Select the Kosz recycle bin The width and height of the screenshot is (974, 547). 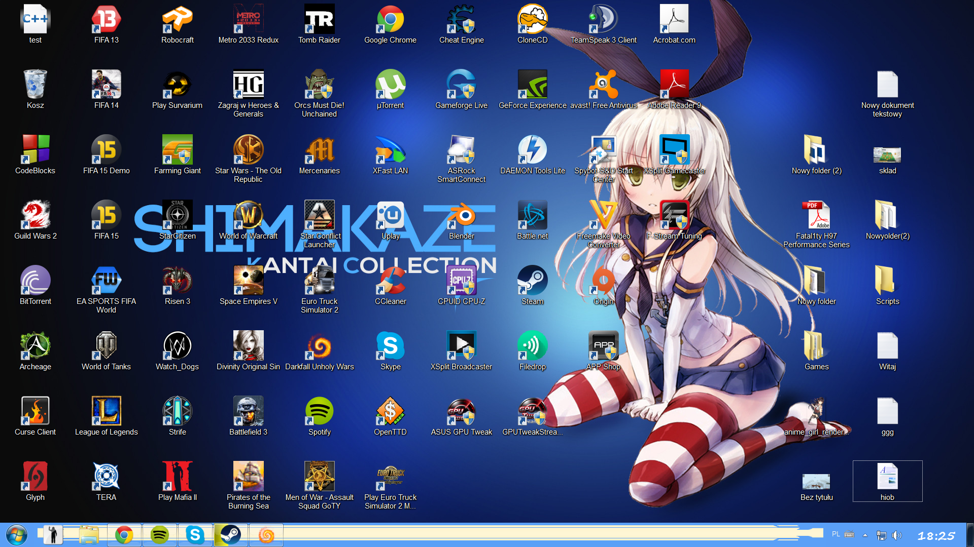pyautogui.click(x=36, y=89)
